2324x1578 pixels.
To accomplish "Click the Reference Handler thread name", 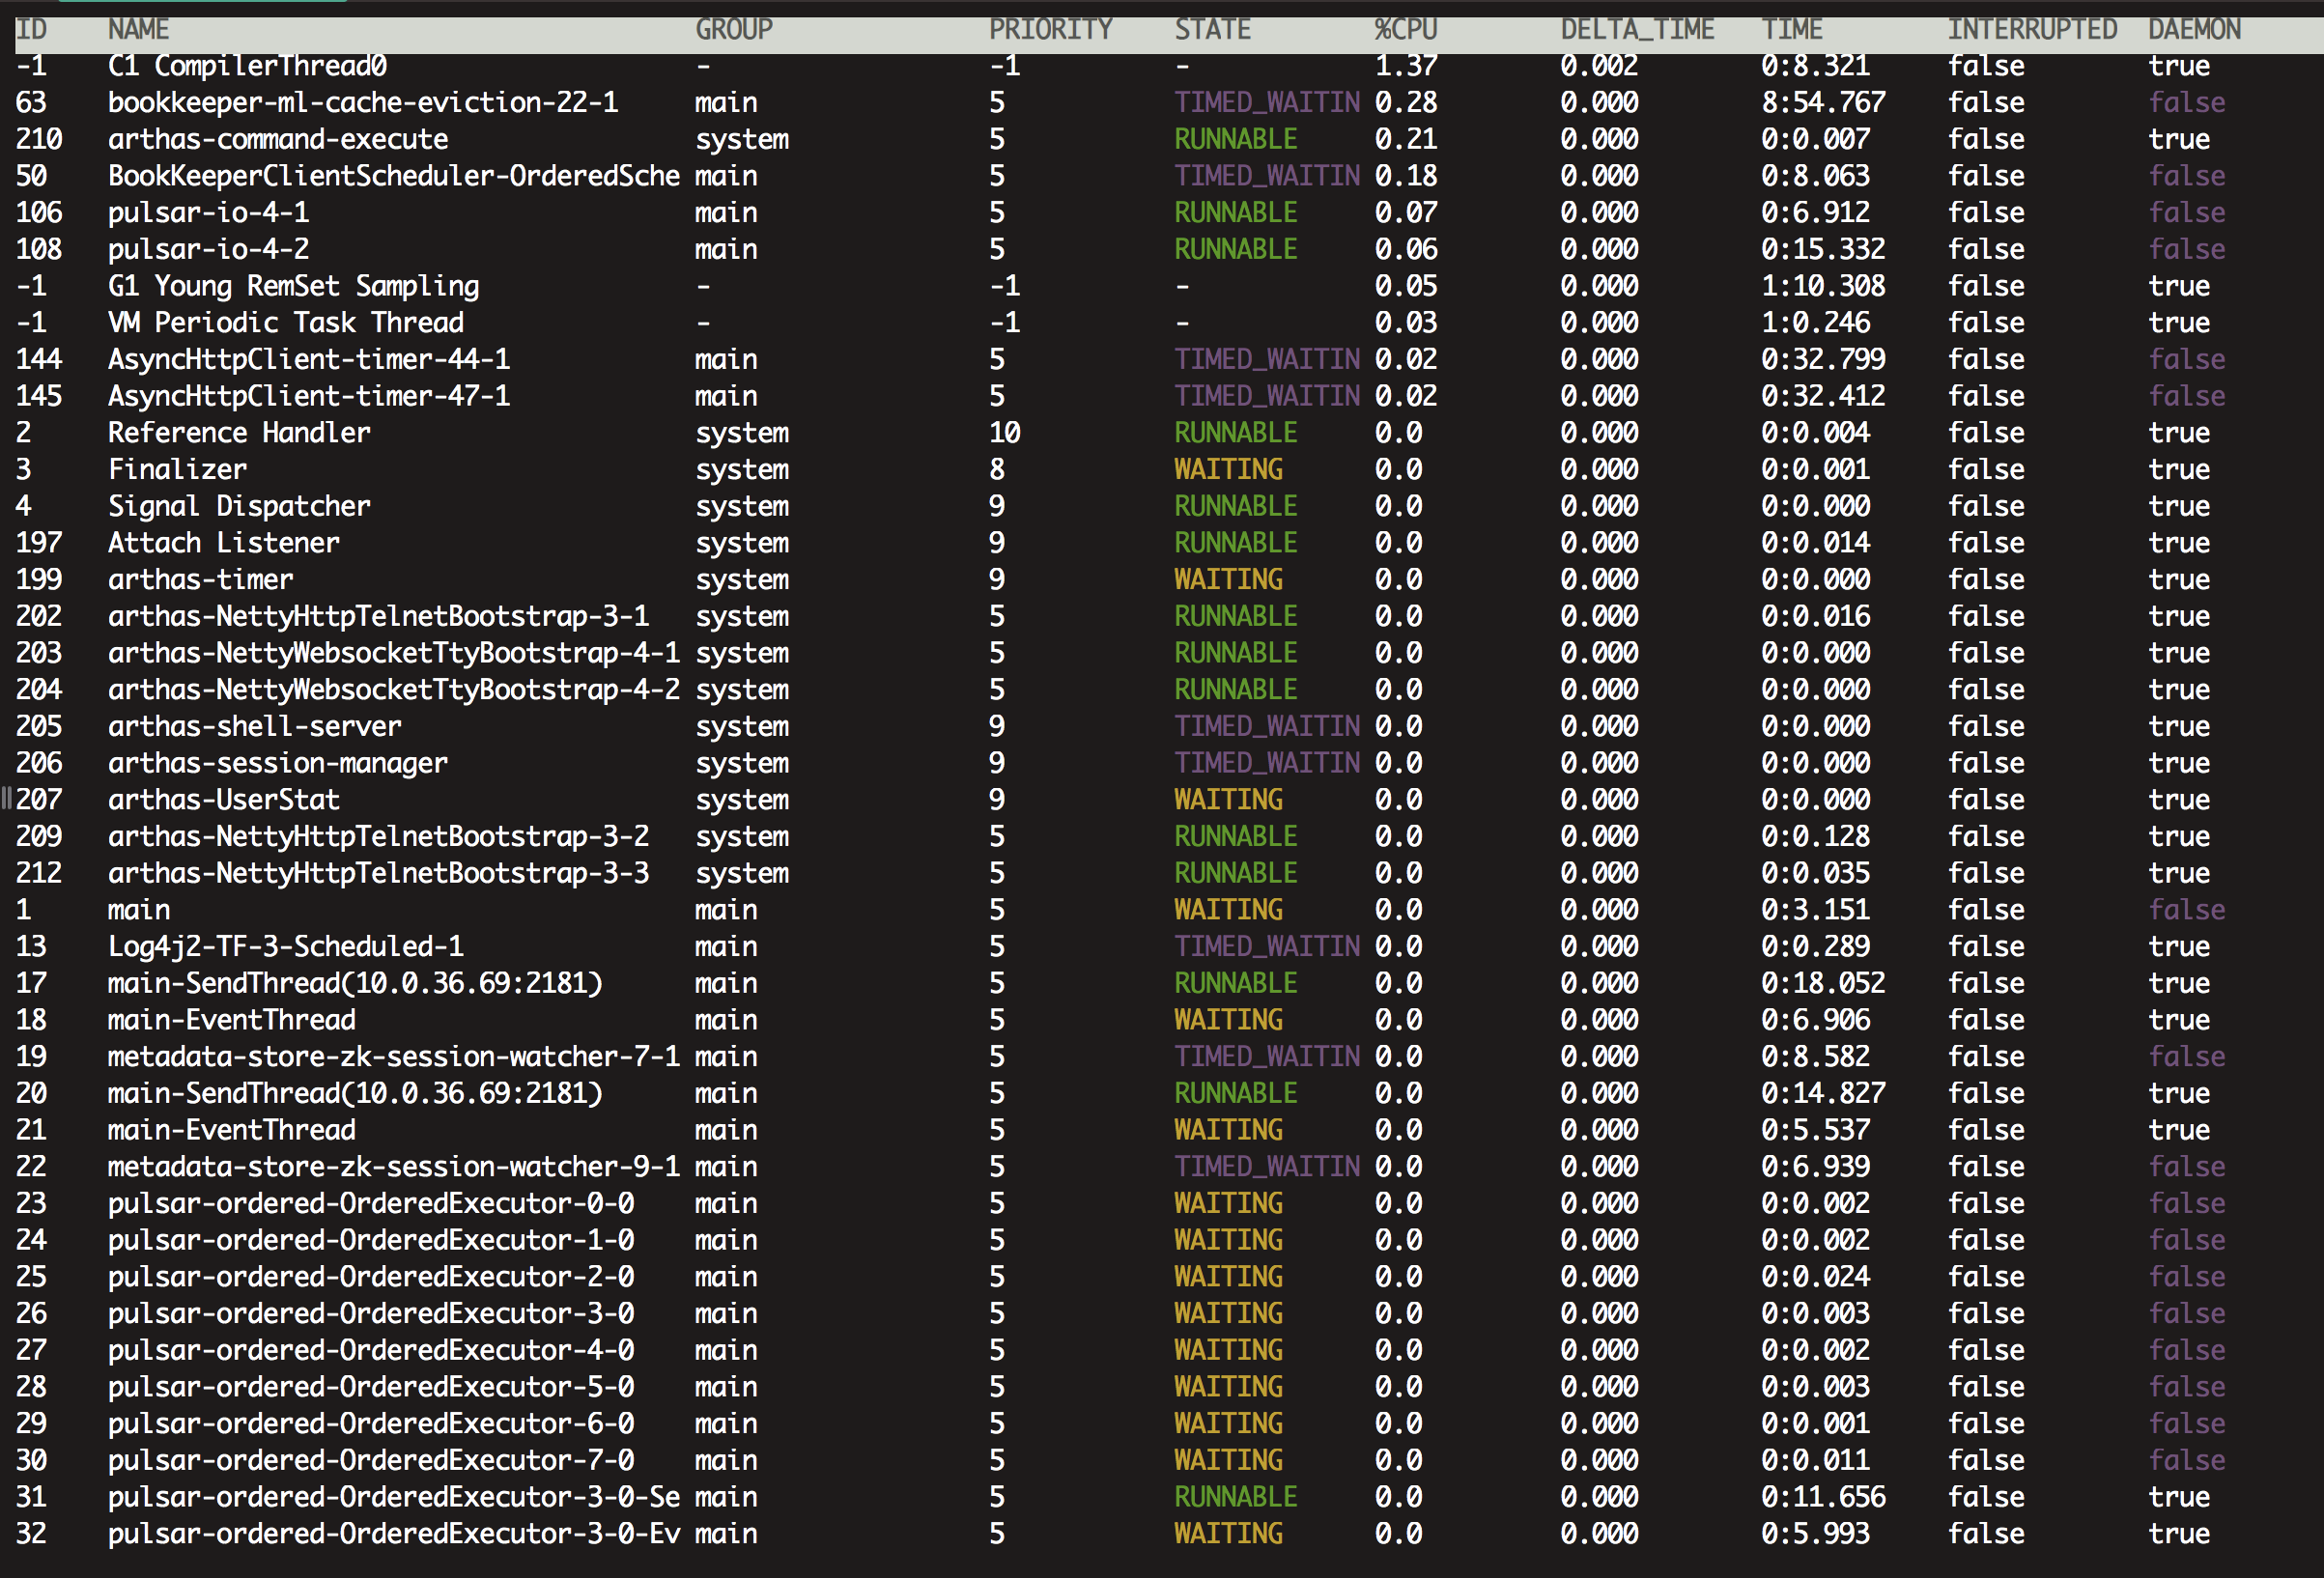I will coord(239,433).
